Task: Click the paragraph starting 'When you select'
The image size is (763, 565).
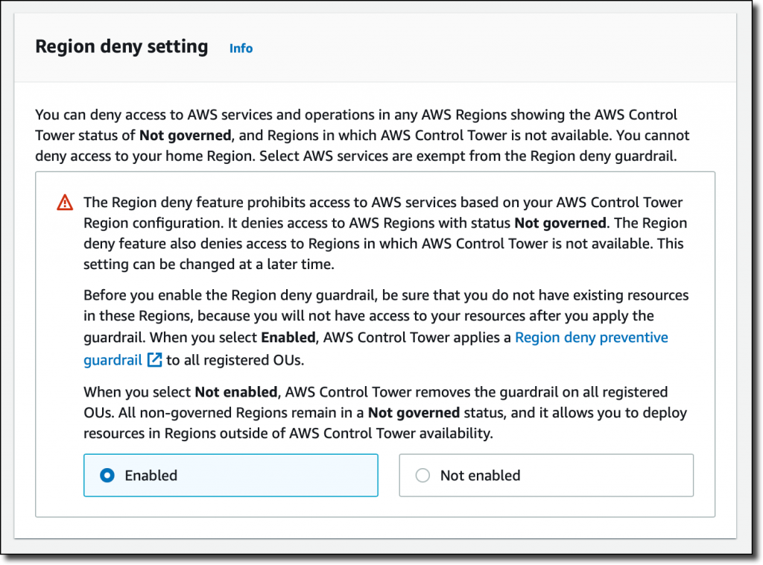Action: [385, 413]
